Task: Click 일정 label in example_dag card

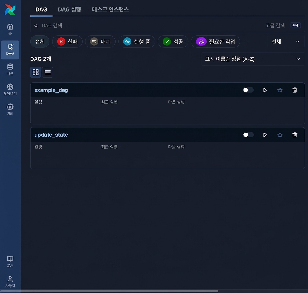Action: (38, 102)
